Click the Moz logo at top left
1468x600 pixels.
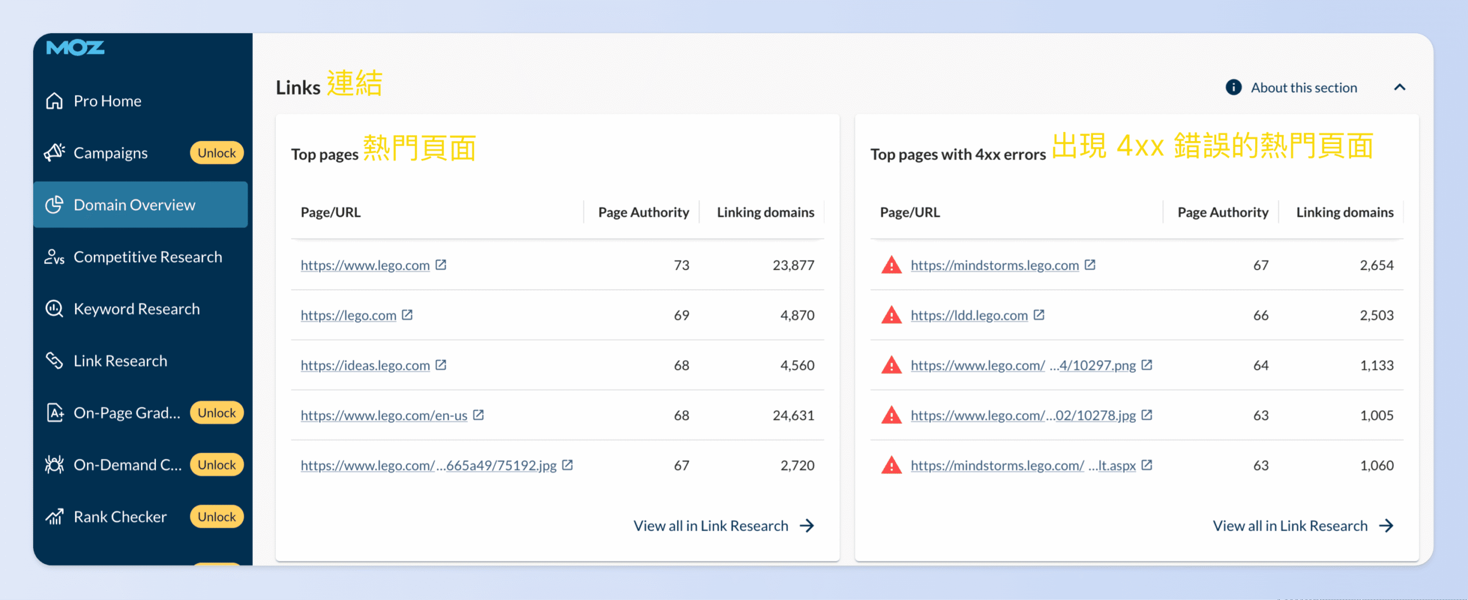(x=76, y=48)
